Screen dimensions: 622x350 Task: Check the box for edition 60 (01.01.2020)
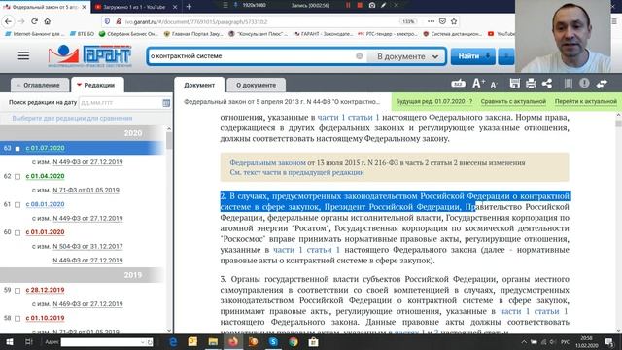coord(17,233)
